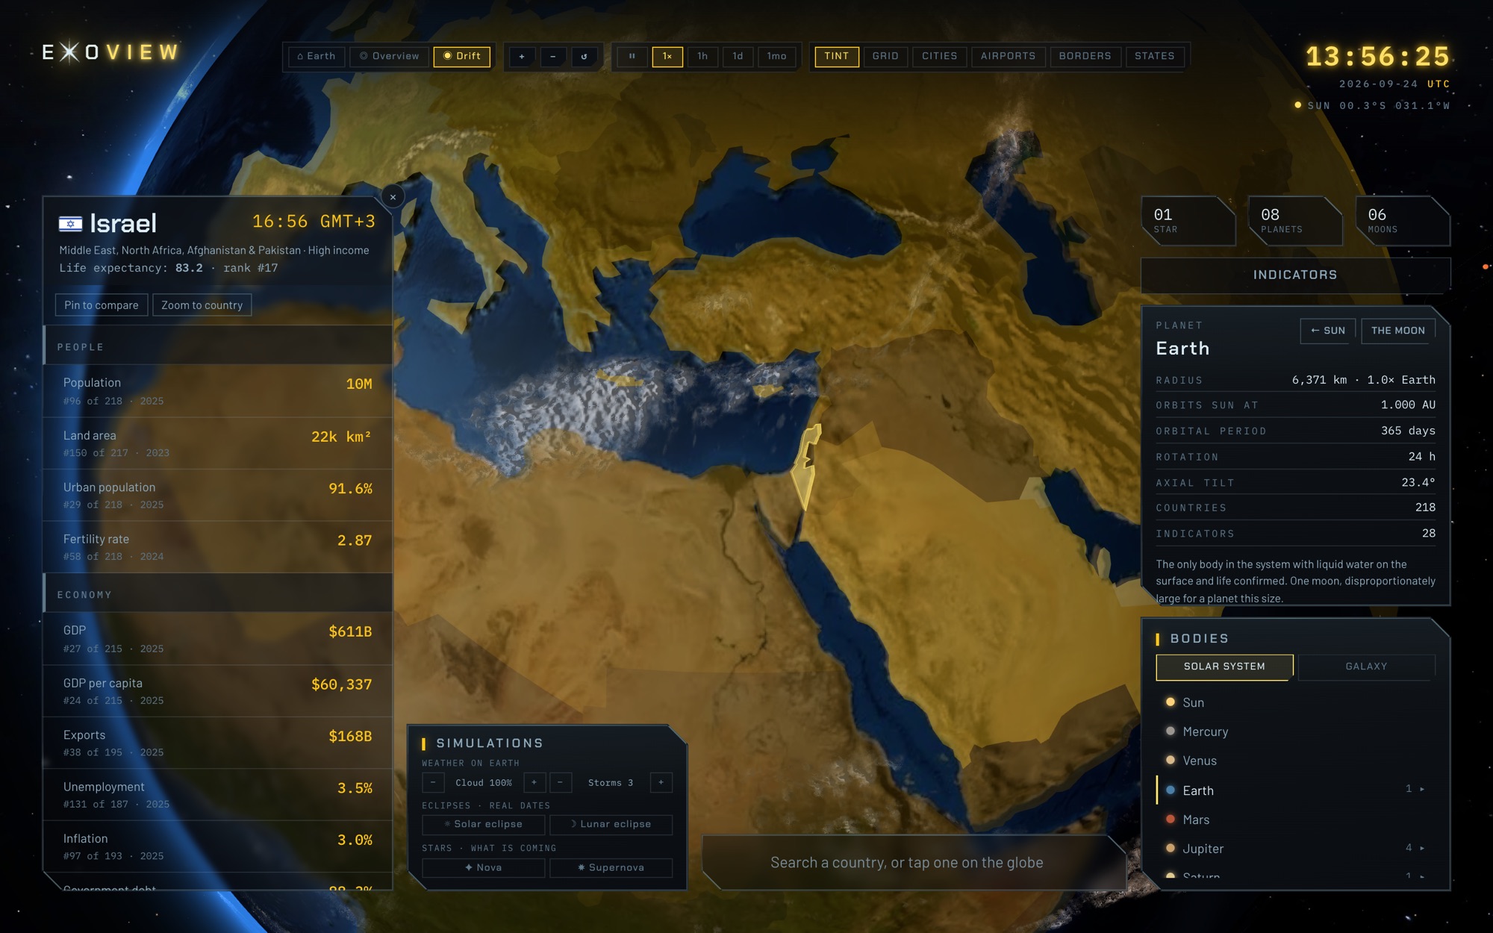
Task: Click Pin to compare button
Action: point(102,305)
